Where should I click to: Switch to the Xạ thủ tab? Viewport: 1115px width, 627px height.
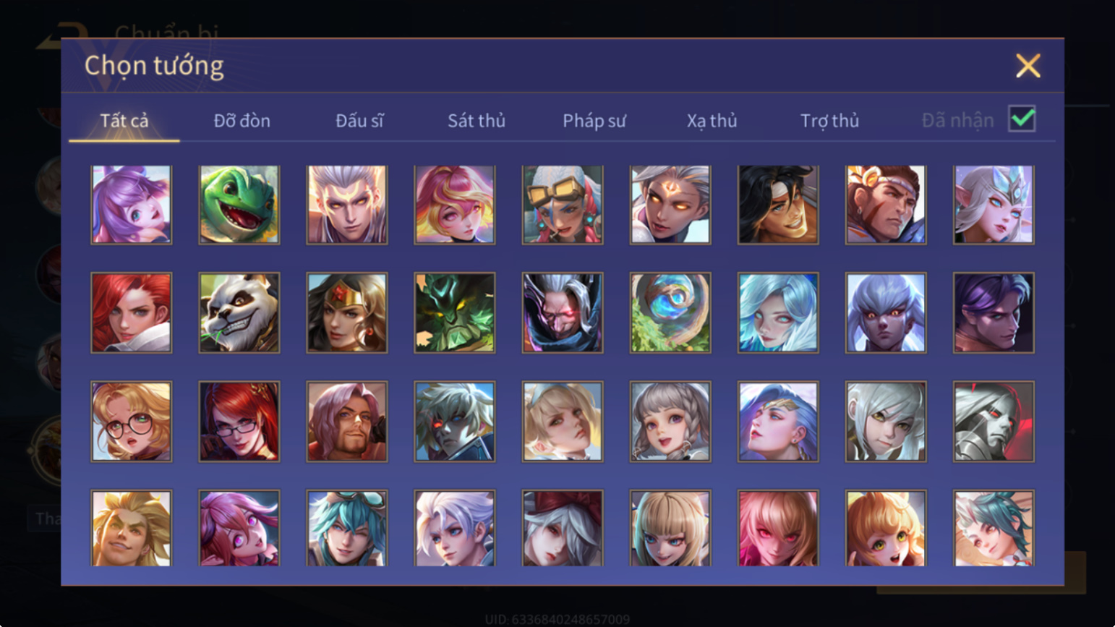[712, 121]
